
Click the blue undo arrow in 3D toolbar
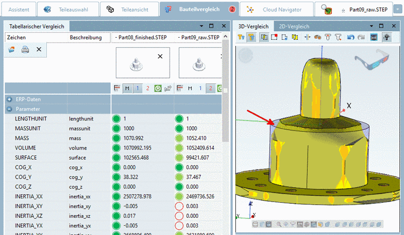pos(351,37)
